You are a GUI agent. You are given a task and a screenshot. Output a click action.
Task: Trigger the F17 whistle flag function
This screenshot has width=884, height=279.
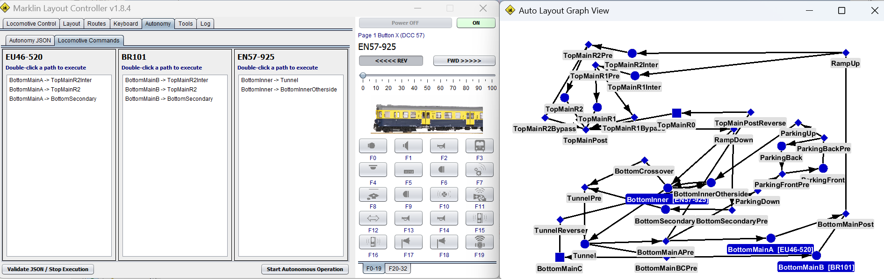[408, 242]
